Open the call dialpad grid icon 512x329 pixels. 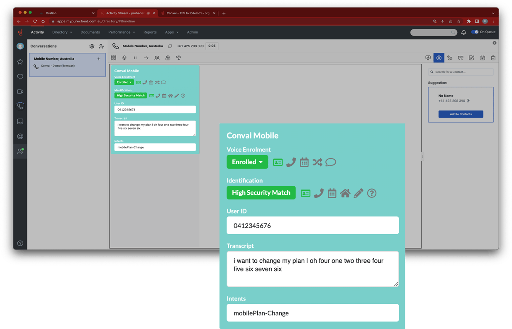[113, 58]
